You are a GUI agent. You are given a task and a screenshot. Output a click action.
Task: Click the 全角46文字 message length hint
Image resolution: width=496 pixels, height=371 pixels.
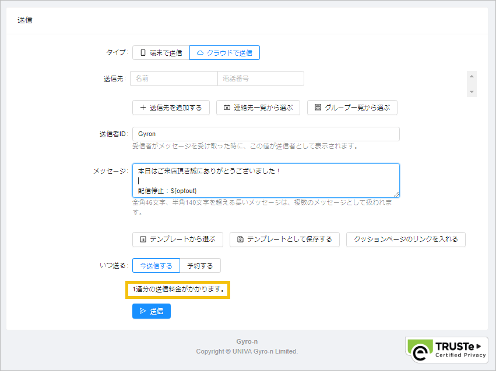[x=262, y=207]
